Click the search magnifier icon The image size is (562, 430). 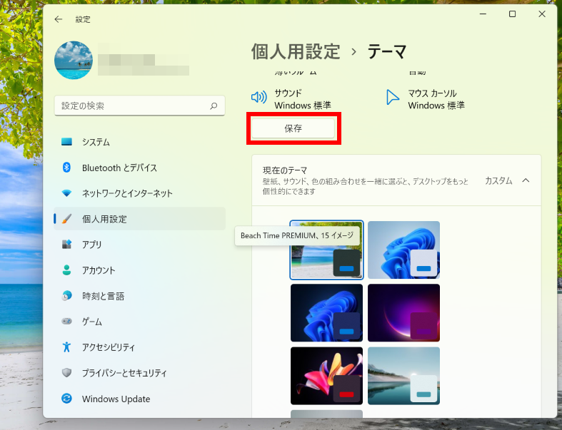[214, 106]
